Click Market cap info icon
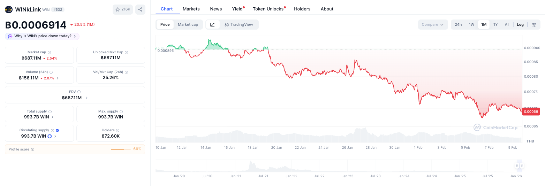545x186 pixels. [49, 52]
